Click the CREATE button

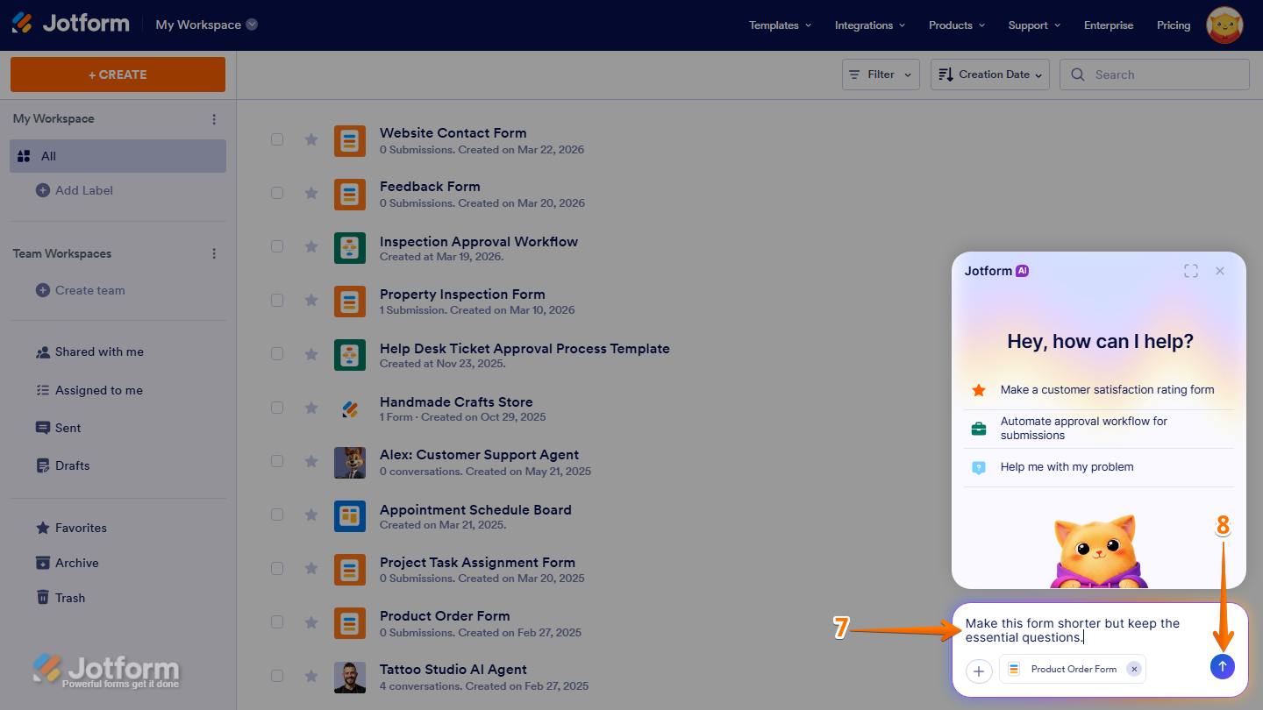118,75
